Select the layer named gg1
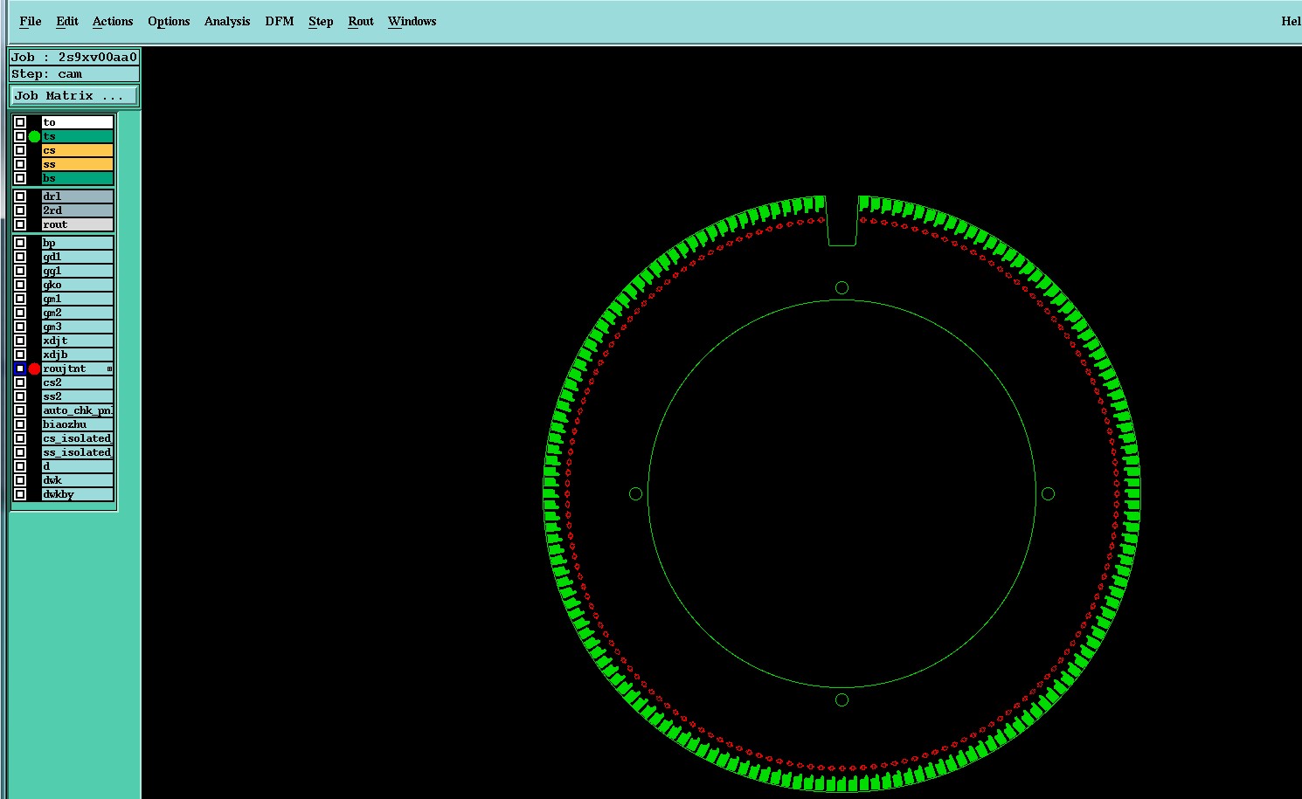The width and height of the screenshot is (1302, 799). pyautogui.click(x=78, y=271)
